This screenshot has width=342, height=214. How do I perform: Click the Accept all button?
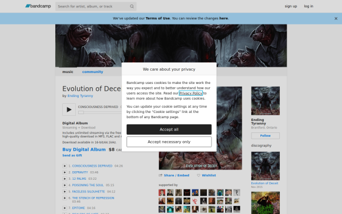tap(169, 130)
